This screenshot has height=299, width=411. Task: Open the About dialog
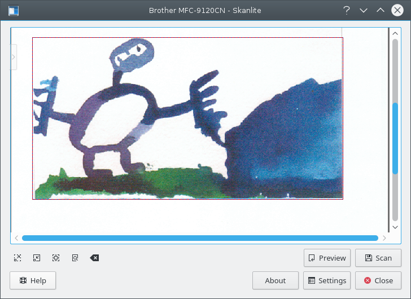pos(275,280)
